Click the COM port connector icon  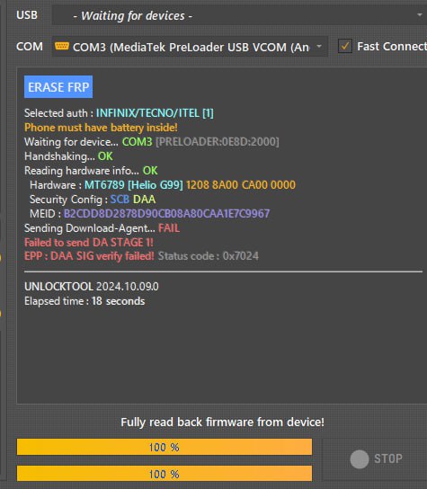pyautogui.click(x=62, y=47)
